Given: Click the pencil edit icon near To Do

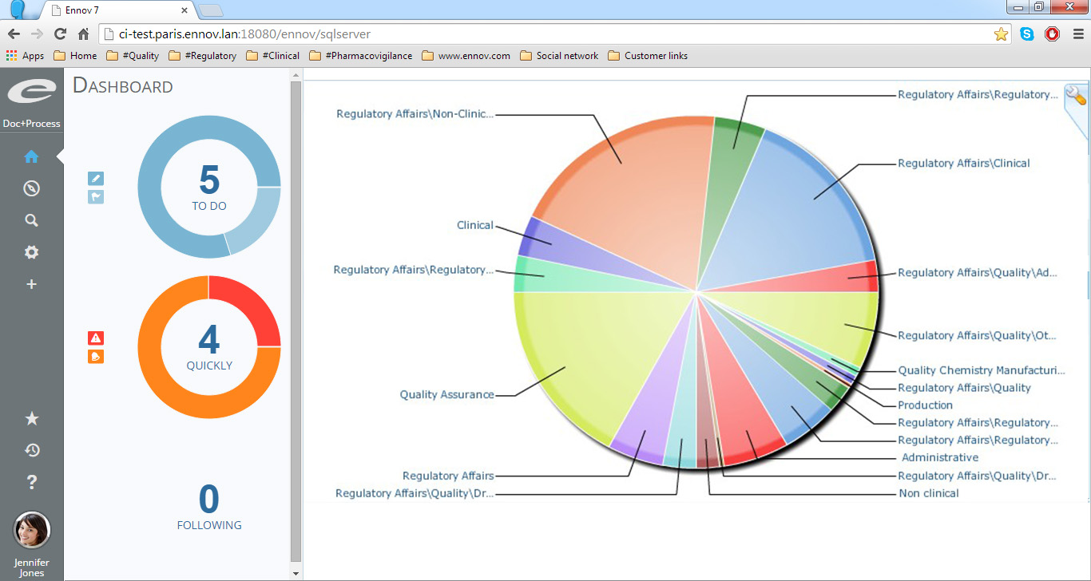Looking at the screenshot, I should 96,179.
